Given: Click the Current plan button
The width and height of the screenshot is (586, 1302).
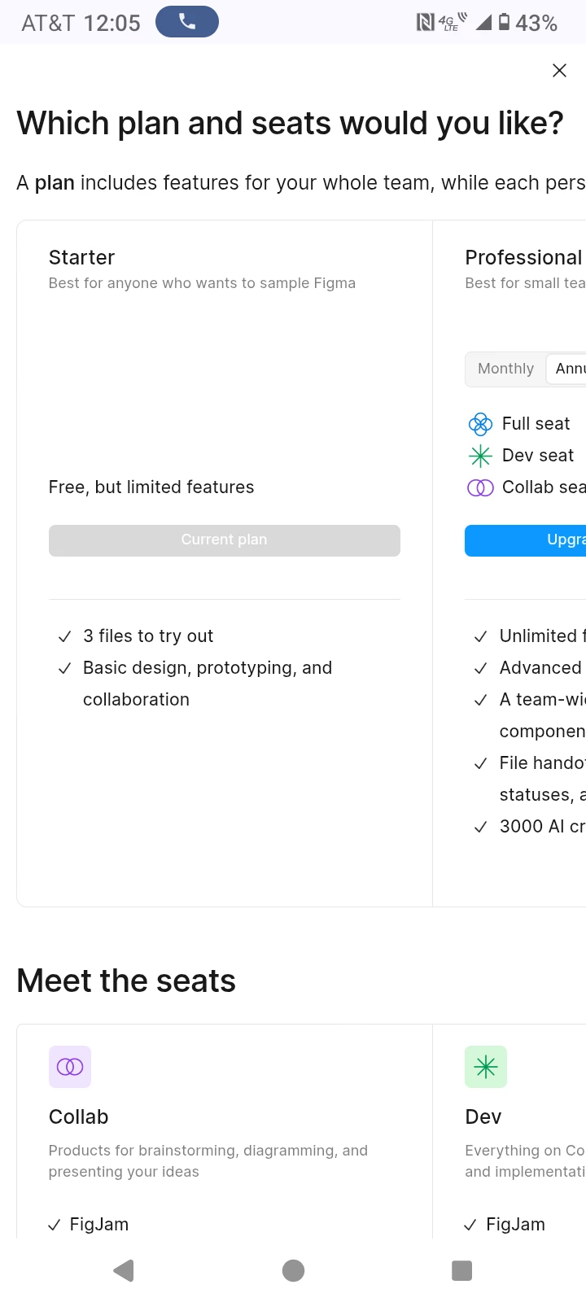Looking at the screenshot, I should click(224, 540).
